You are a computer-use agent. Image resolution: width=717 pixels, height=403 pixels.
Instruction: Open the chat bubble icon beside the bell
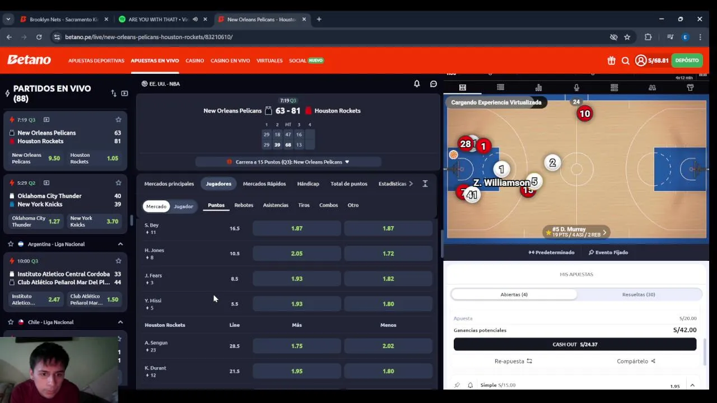(434, 84)
